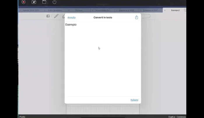This screenshot has width=204, height=118.
Task: Change language via Italiano link
Action: [x=134, y=100]
